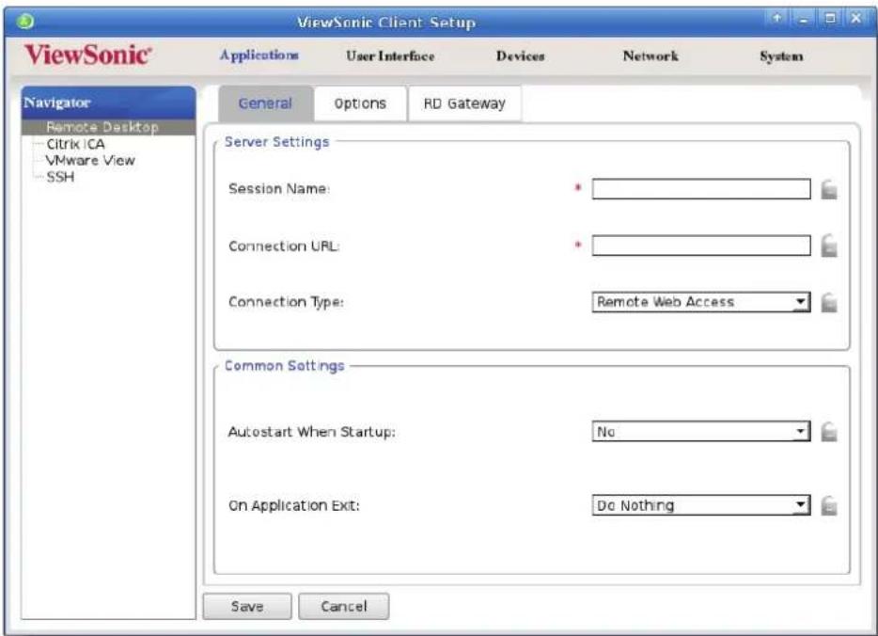
Task: Close the ViewSonic Client Setup window
Action: [x=856, y=19]
